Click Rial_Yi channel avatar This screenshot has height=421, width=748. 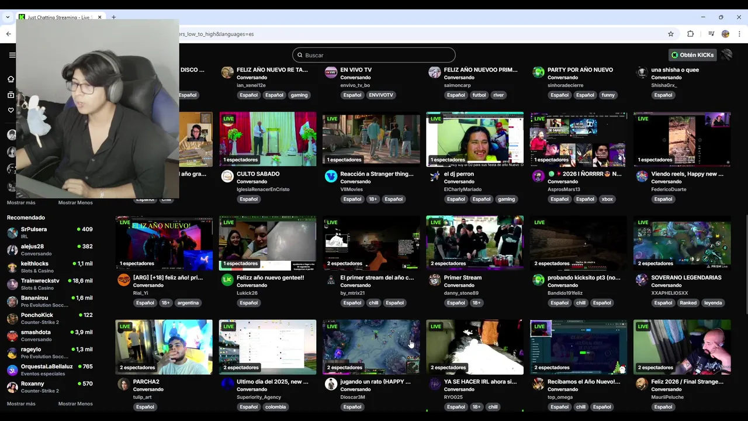pos(124,280)
